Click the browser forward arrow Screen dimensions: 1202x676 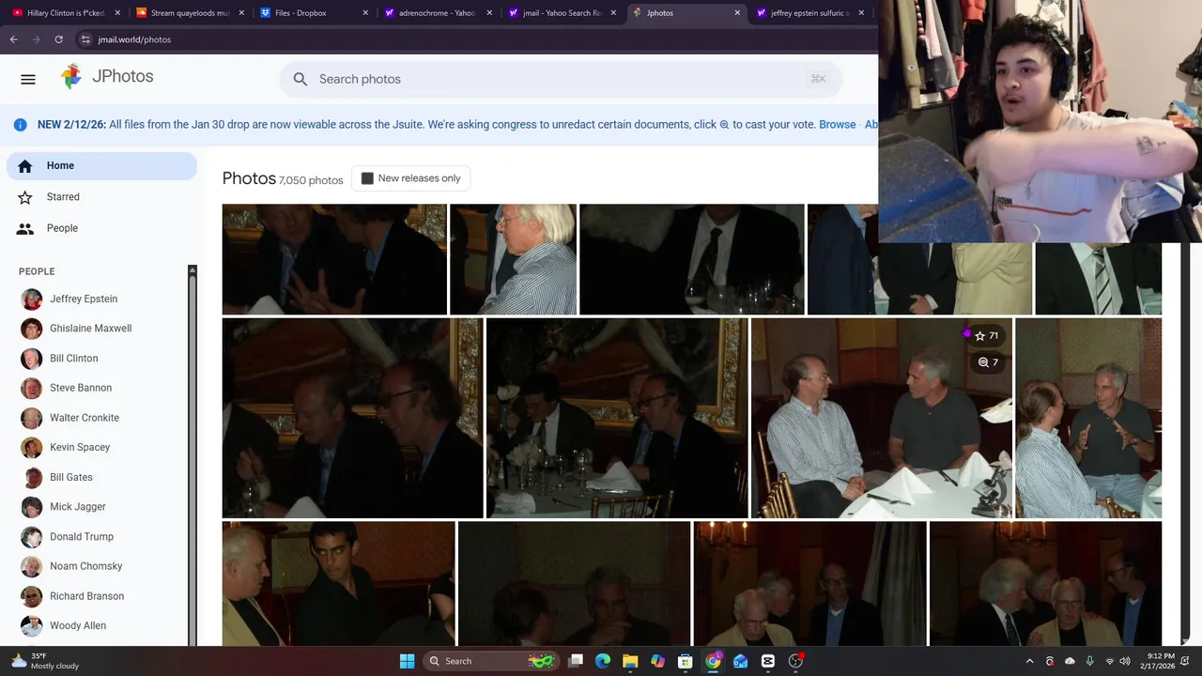[x=36, y=39]
